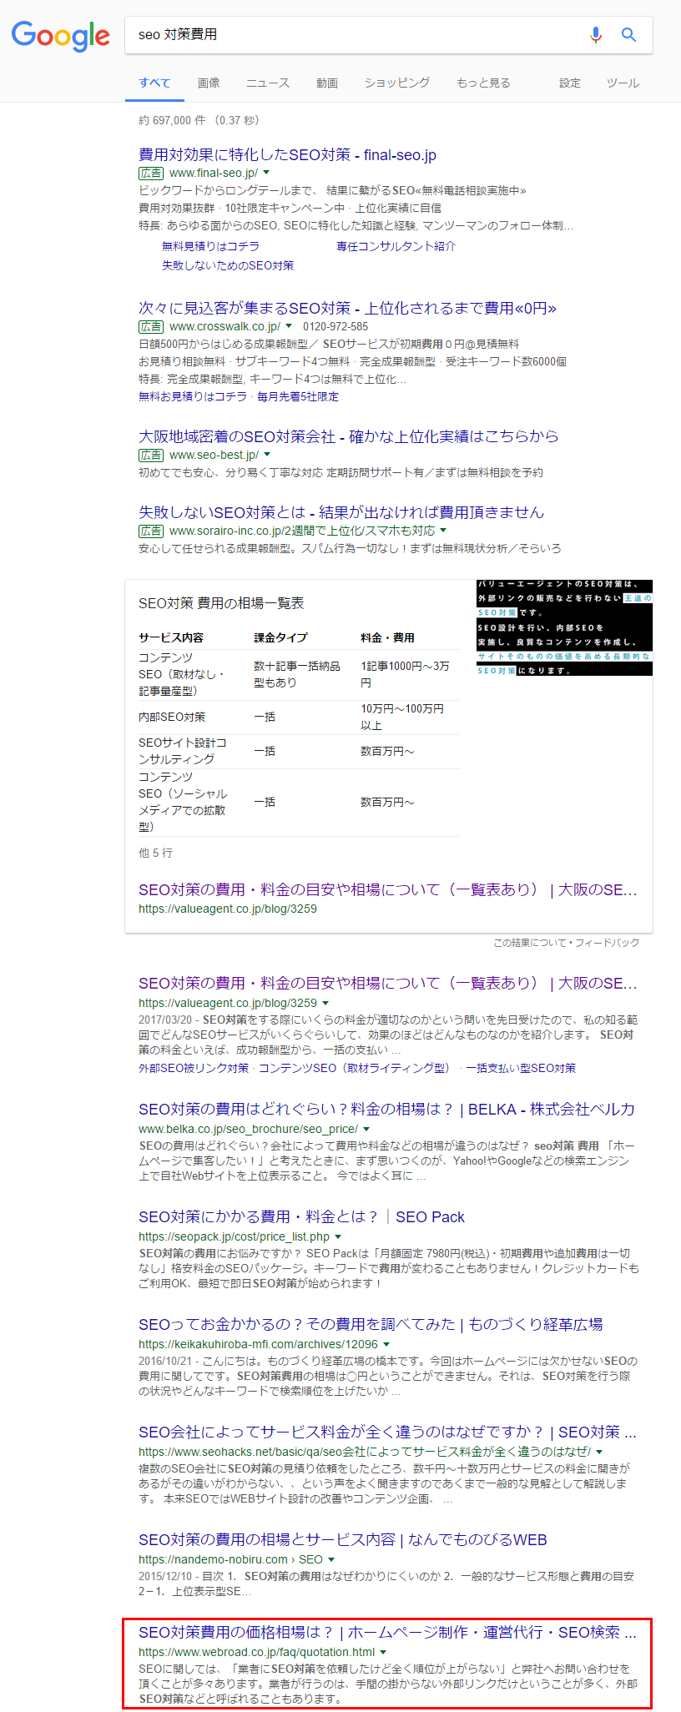
Task: Open the dropdown arrow next to www.seo-best.jp
Action: [267, 455]
